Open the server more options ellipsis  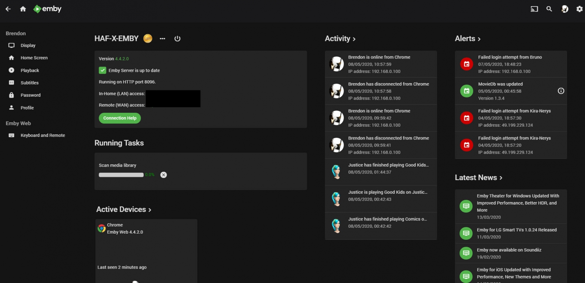click(162, 38)
